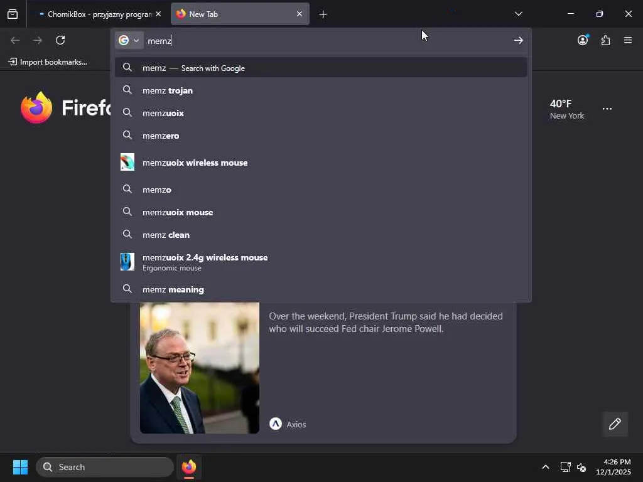Click the blue ergonomic mouse thumbnail
643x482 pixels.
(x=127, y=262)
